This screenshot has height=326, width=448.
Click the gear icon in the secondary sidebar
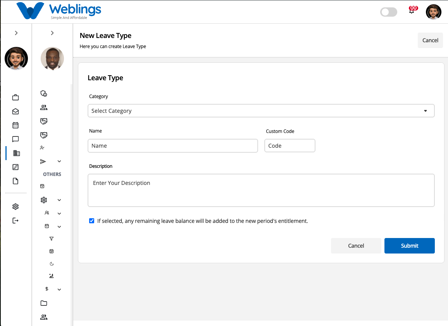pyautogui.click(x=44, y=200)
